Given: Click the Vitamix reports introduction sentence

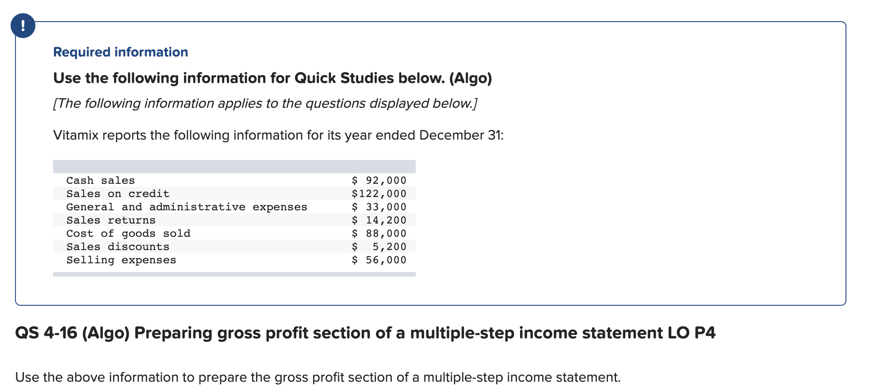Looking at the screenshot, I should [x=278, y=135].
